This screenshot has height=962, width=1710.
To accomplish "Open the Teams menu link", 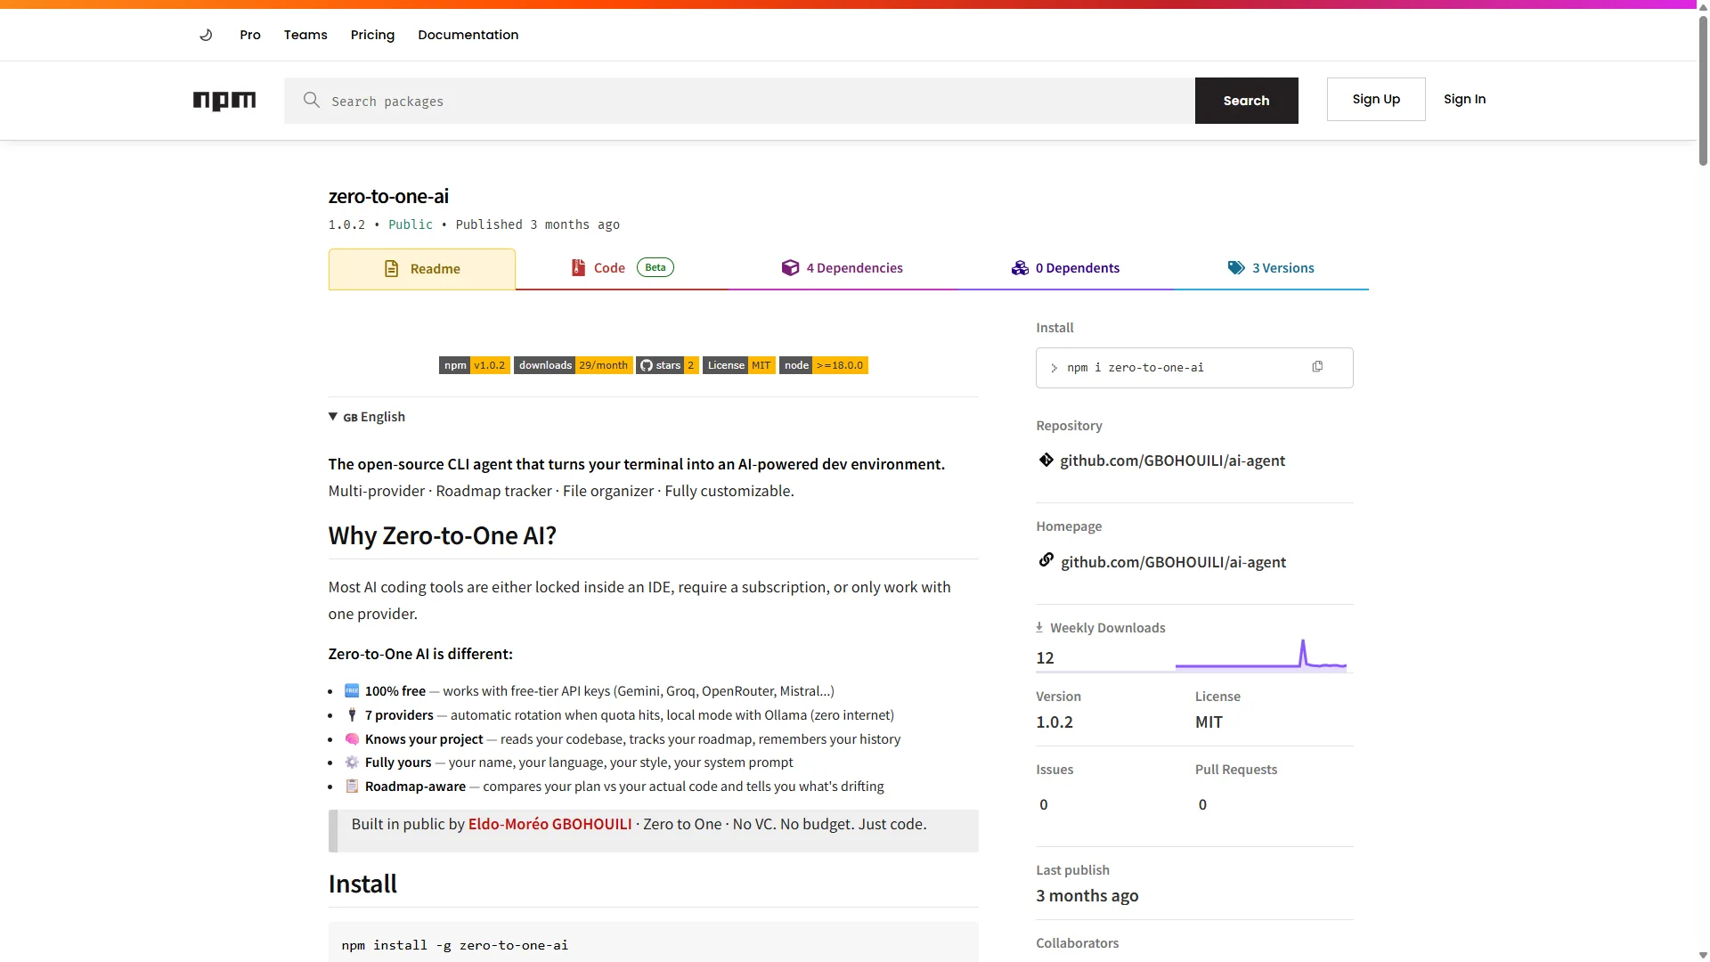I will pos(305,35).
